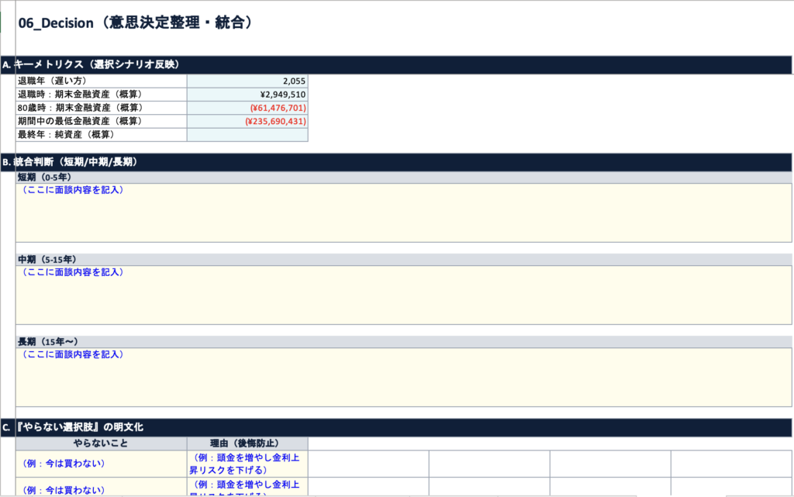Select the 80歳時：期末金融資産 label cell

coord(101,108)
